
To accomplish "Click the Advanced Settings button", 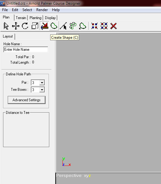I will (26, 100).
